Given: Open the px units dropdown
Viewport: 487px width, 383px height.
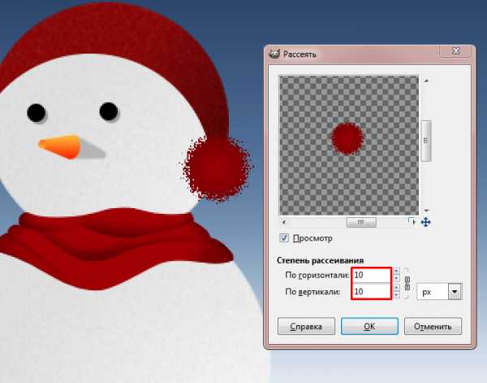Looking at the screenshot, I should click(x=439, y=292).
